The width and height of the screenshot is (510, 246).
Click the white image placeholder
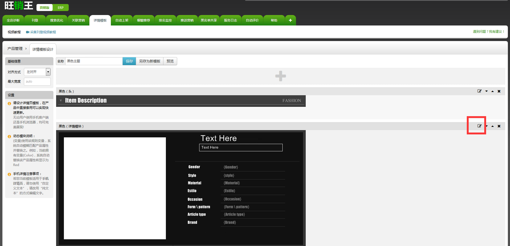click(x=115, y=188)
